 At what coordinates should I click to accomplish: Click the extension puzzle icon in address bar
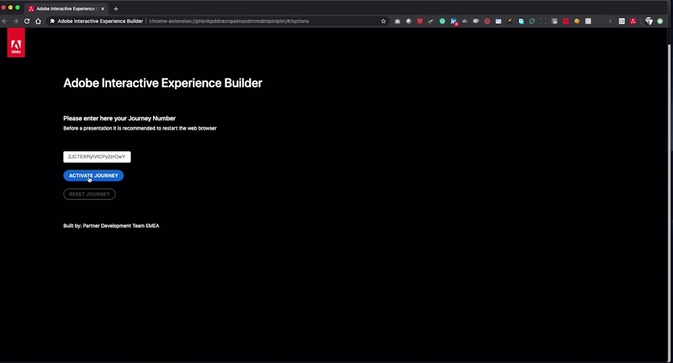(x=53, y=21)
